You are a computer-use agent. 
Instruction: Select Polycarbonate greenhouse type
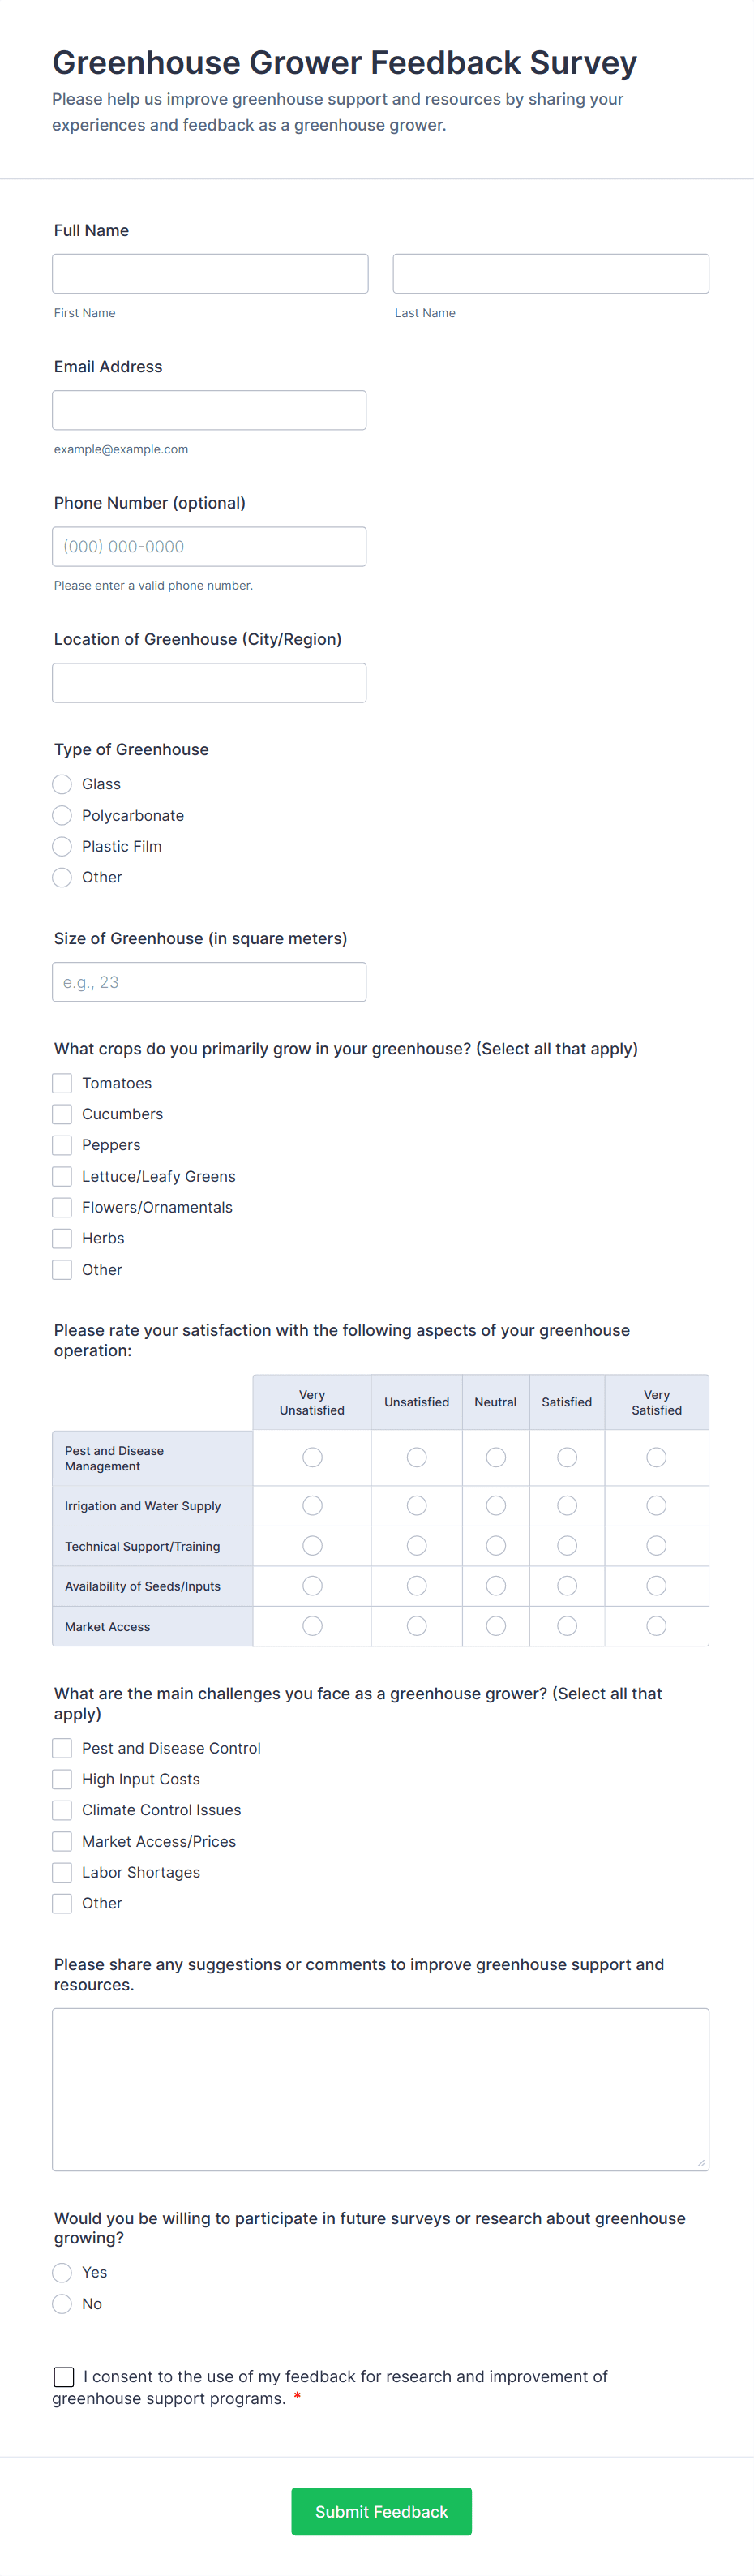(62, 815)
